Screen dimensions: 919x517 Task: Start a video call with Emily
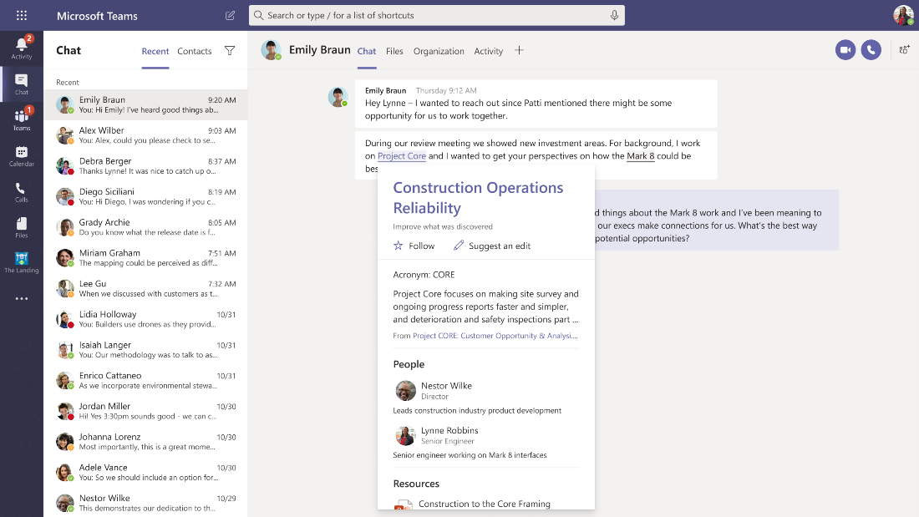(x=845, y=50)
